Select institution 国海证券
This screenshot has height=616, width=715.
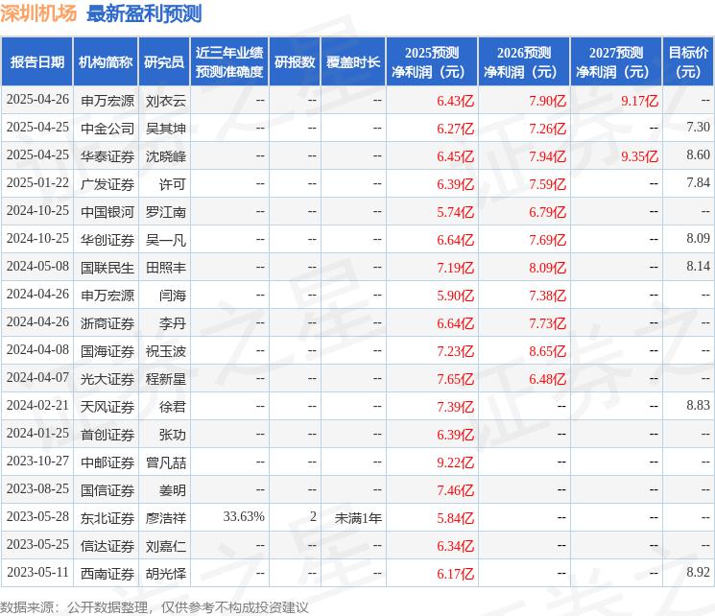[107, 351]
